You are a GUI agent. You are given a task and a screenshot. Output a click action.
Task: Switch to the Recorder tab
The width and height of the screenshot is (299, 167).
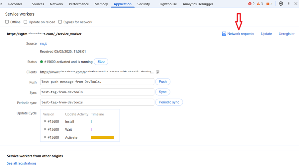15,4
